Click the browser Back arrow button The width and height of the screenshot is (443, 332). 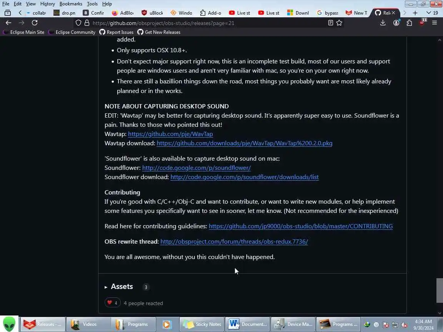click(x=8, y=23)
